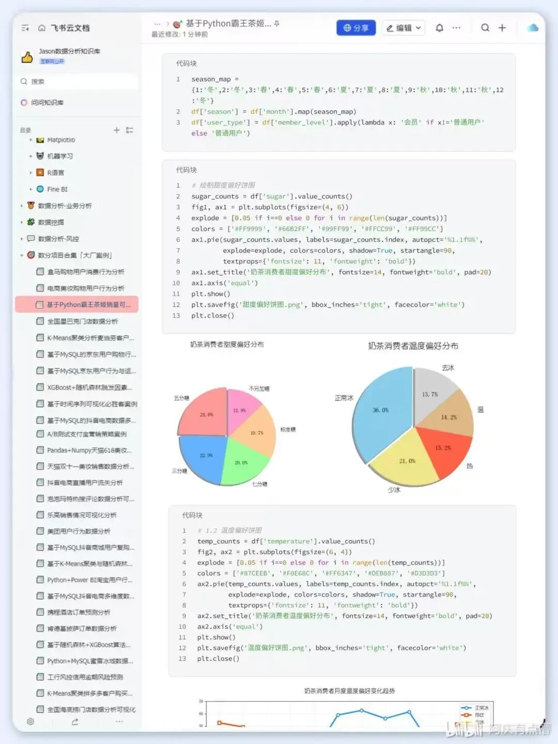Open search with top-right magnifier icon
This screenshot has height=744, width=558.
pyautogui.click(x=485, y=28)
